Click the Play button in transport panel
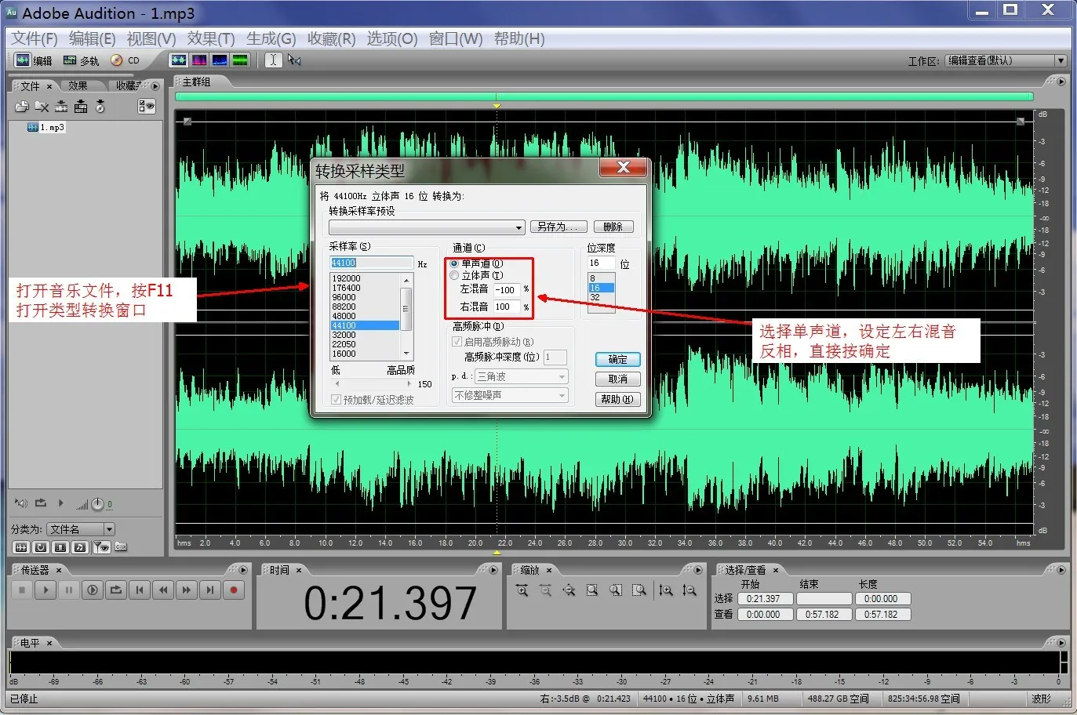 coord(45,590)
